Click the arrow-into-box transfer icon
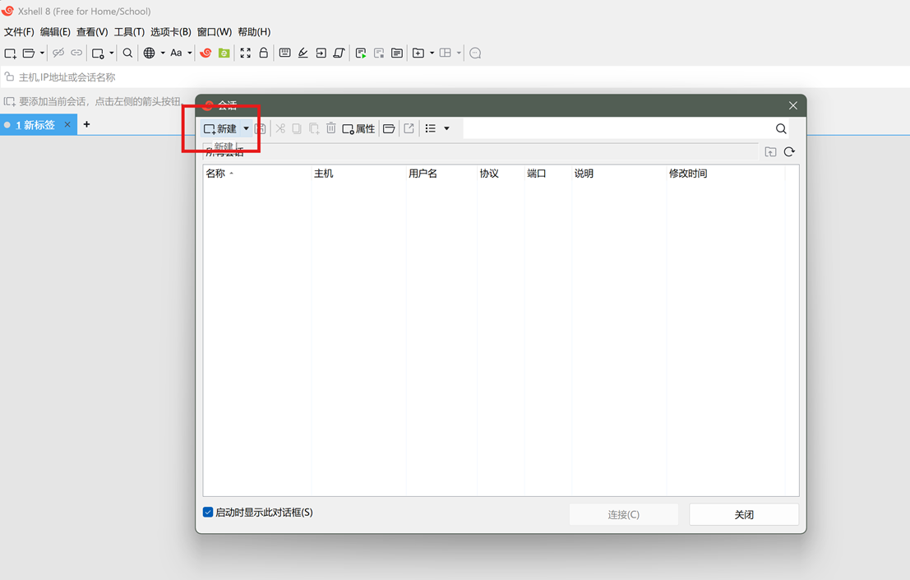The height and width of the screenshot is (580, 910). tap(321, 53)
